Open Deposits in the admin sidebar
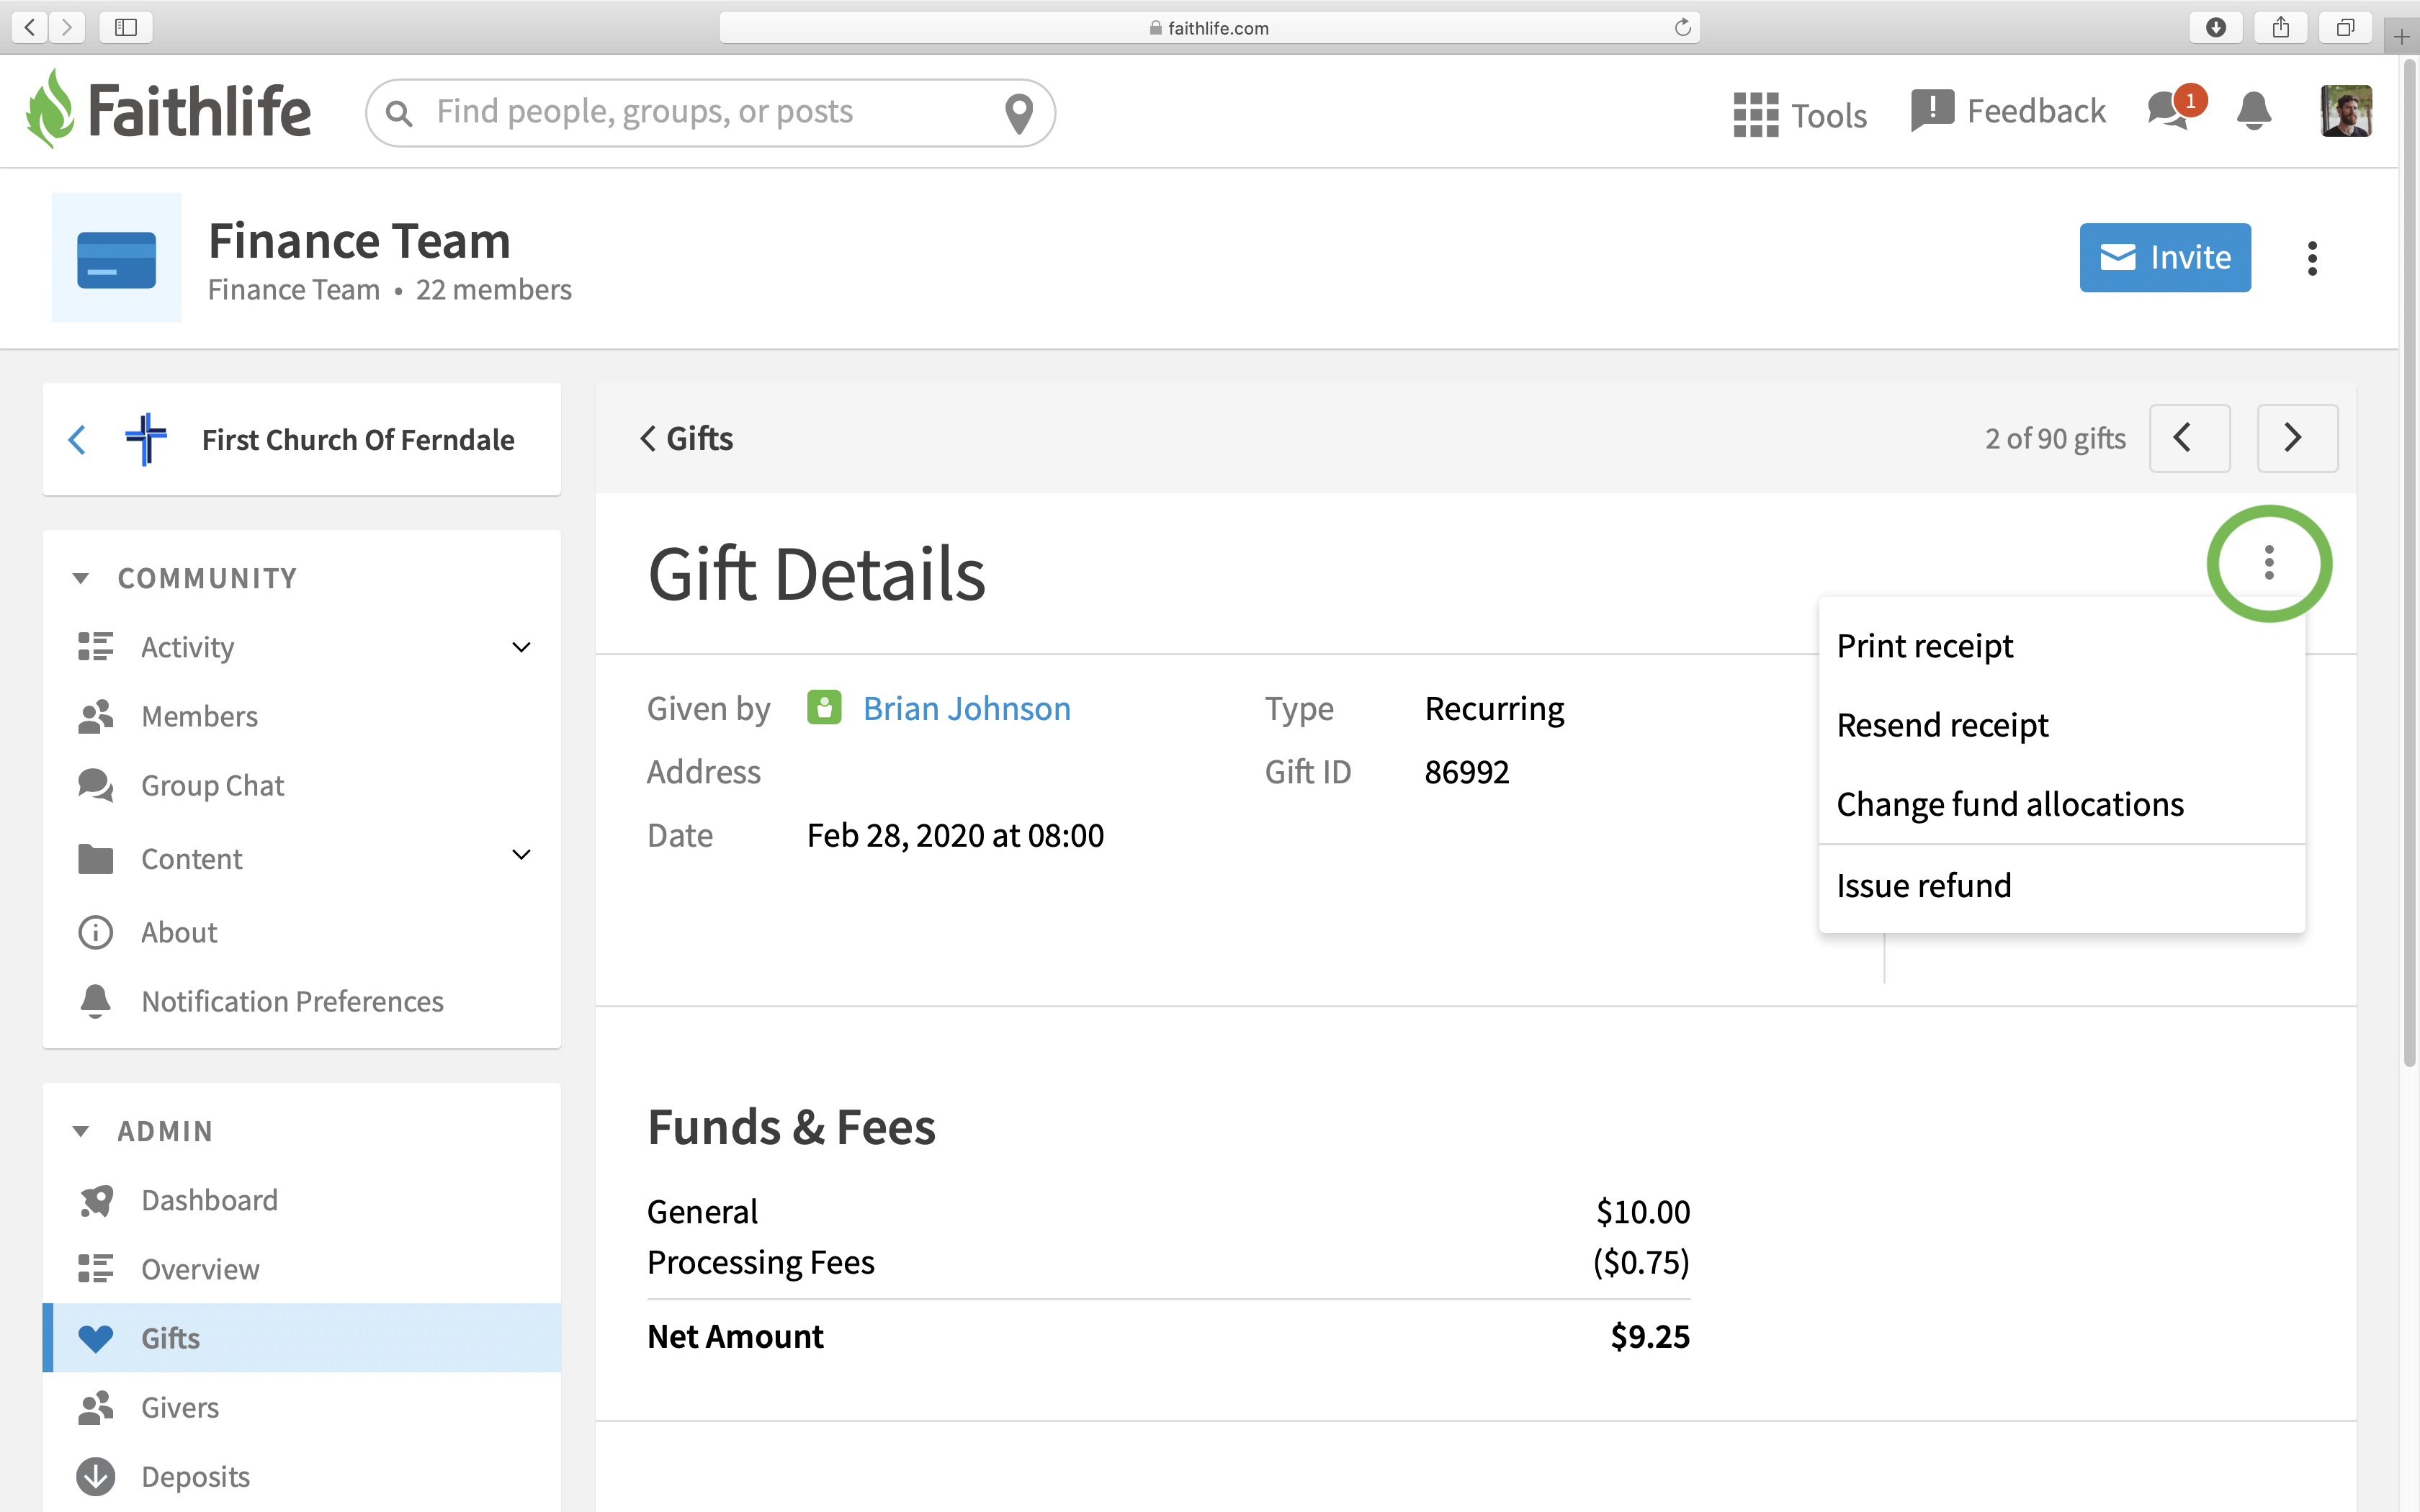This screenshot has width=2420, height=1512. pos(195,1476)
